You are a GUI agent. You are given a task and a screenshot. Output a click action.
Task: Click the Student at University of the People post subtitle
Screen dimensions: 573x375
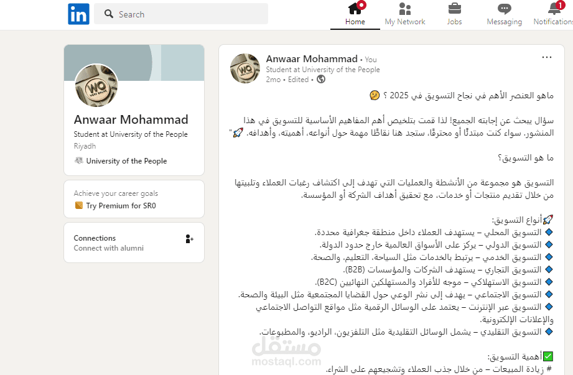tap(323, 70)
